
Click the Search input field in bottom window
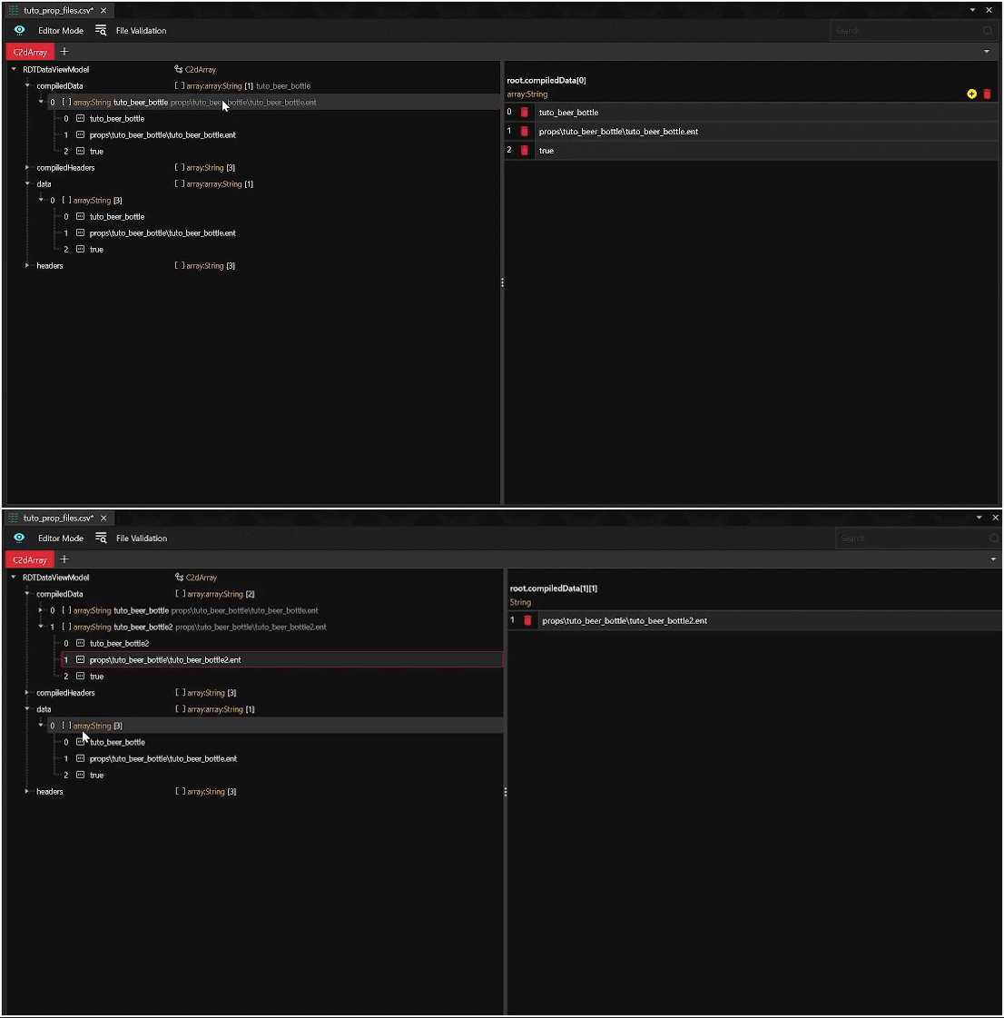pyautogui.click(x=908, y=539)
